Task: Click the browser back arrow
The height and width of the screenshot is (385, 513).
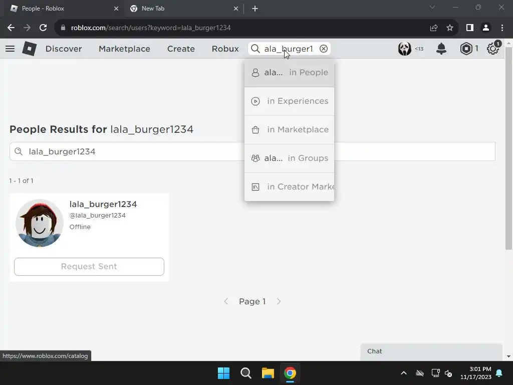Action: point(11,28)
